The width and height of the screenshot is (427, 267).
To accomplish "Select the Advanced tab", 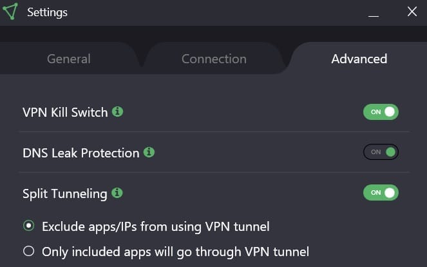I will click(x=359, y=59).
